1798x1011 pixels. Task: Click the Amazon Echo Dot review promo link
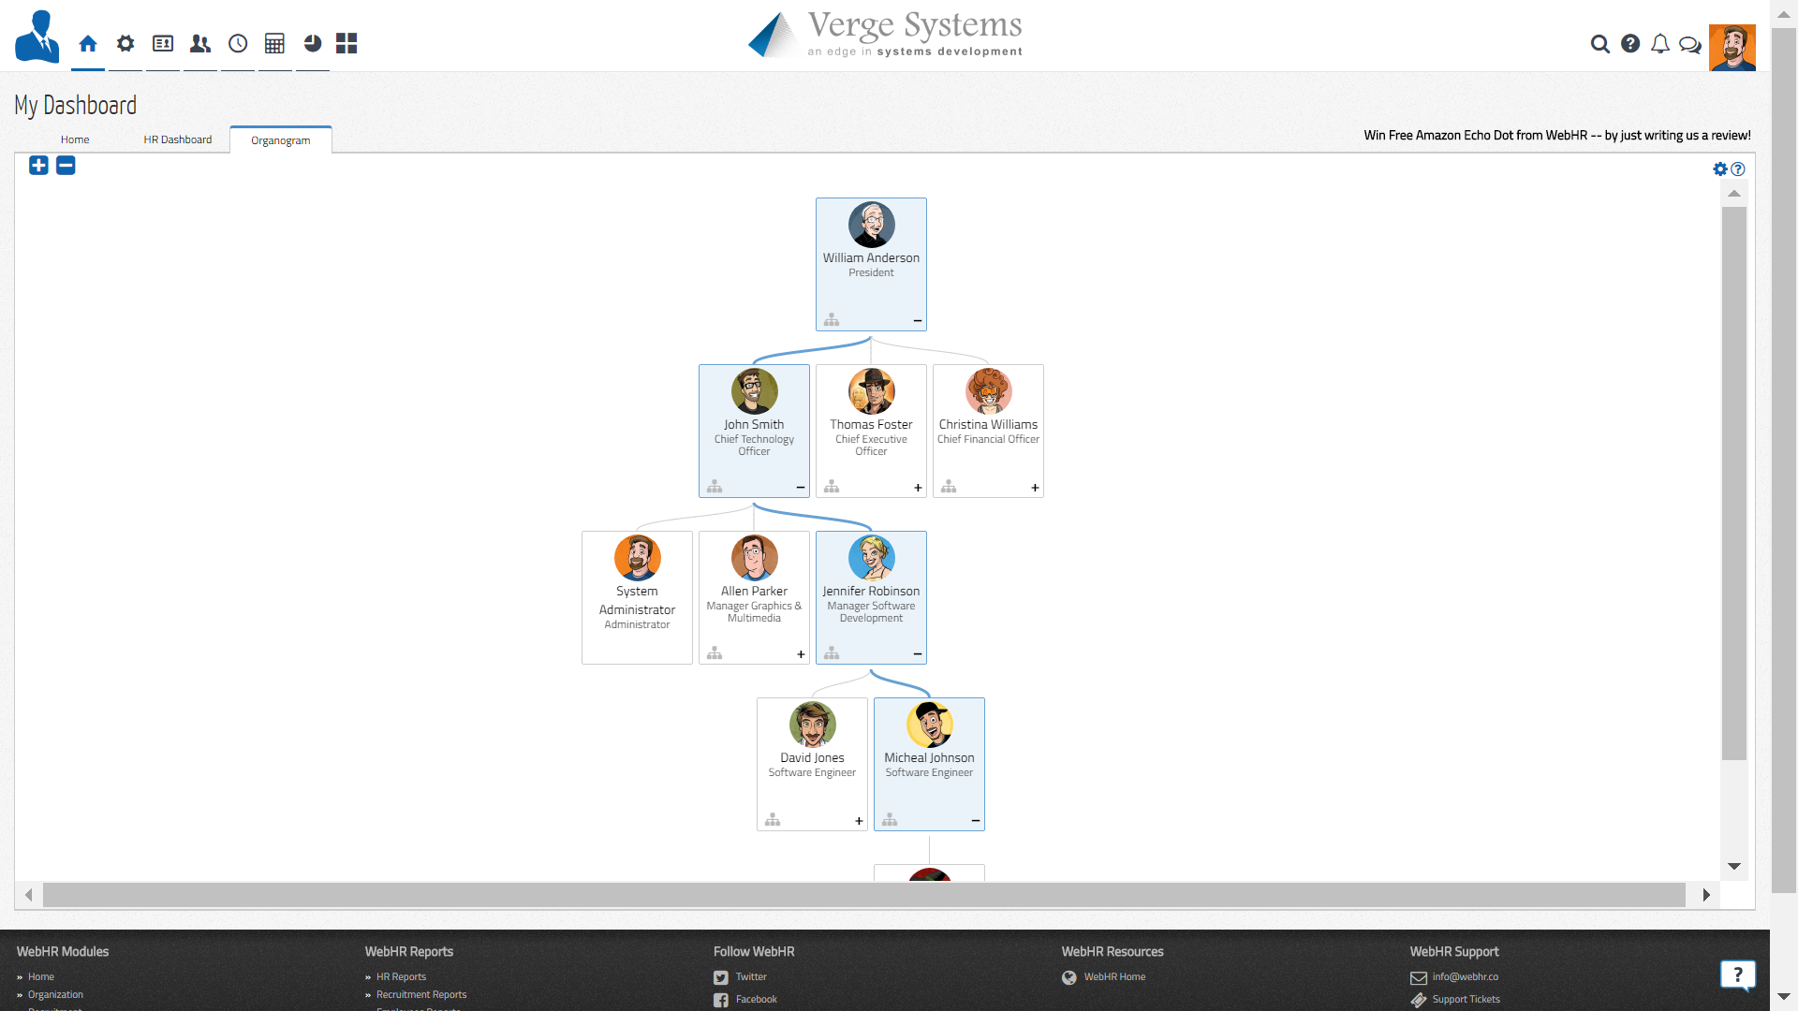pos(1556,136)
